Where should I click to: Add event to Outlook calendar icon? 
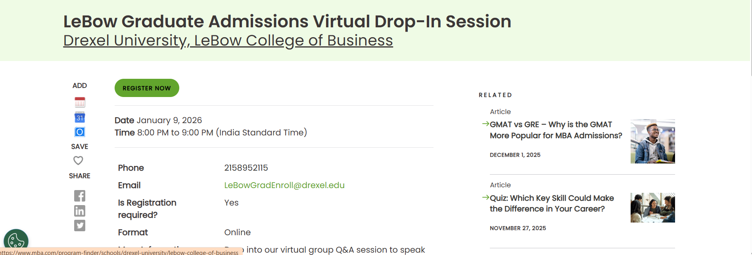80,132
